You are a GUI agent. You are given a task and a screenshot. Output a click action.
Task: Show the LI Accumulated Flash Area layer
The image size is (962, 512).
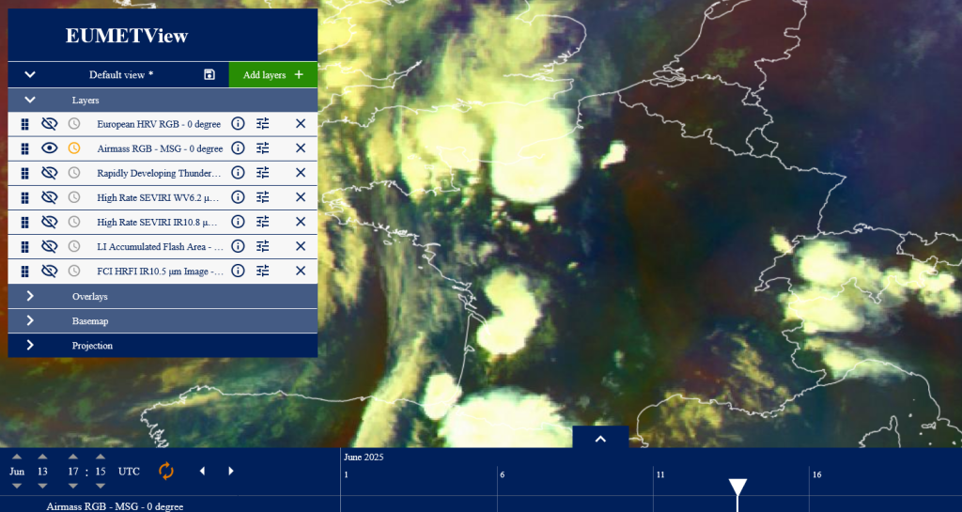click(49, 246)
